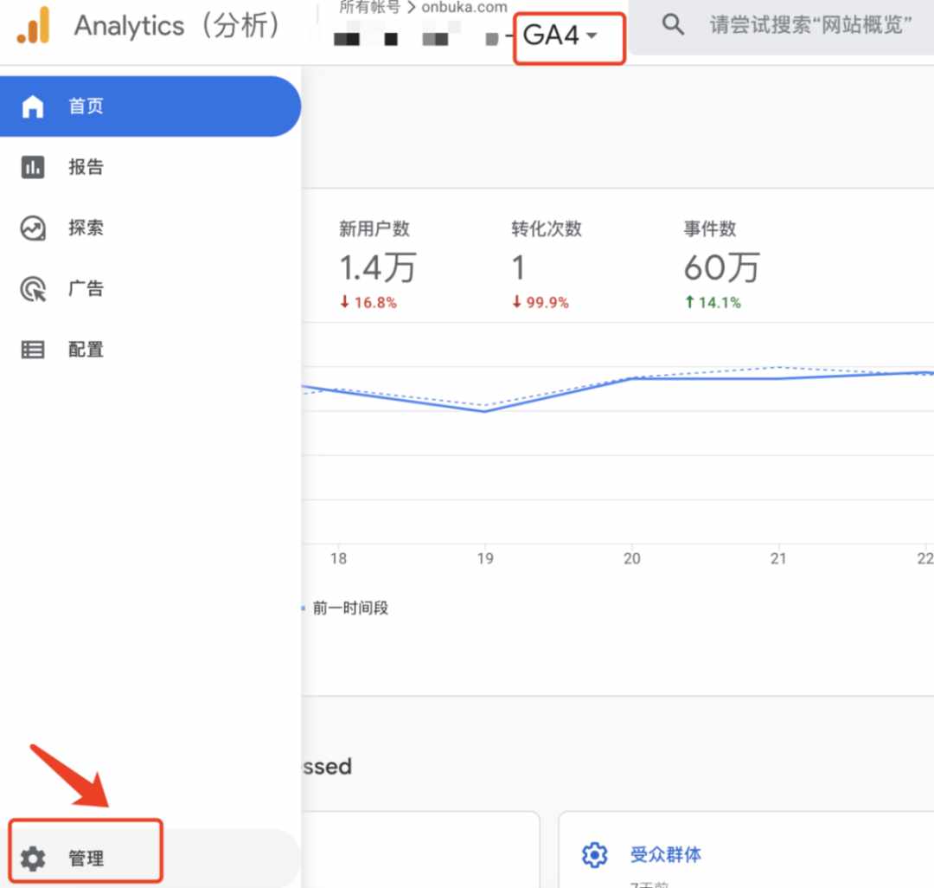934x888 pixels.
Task: Click the gear icon beside 管理
Action: 33,859
